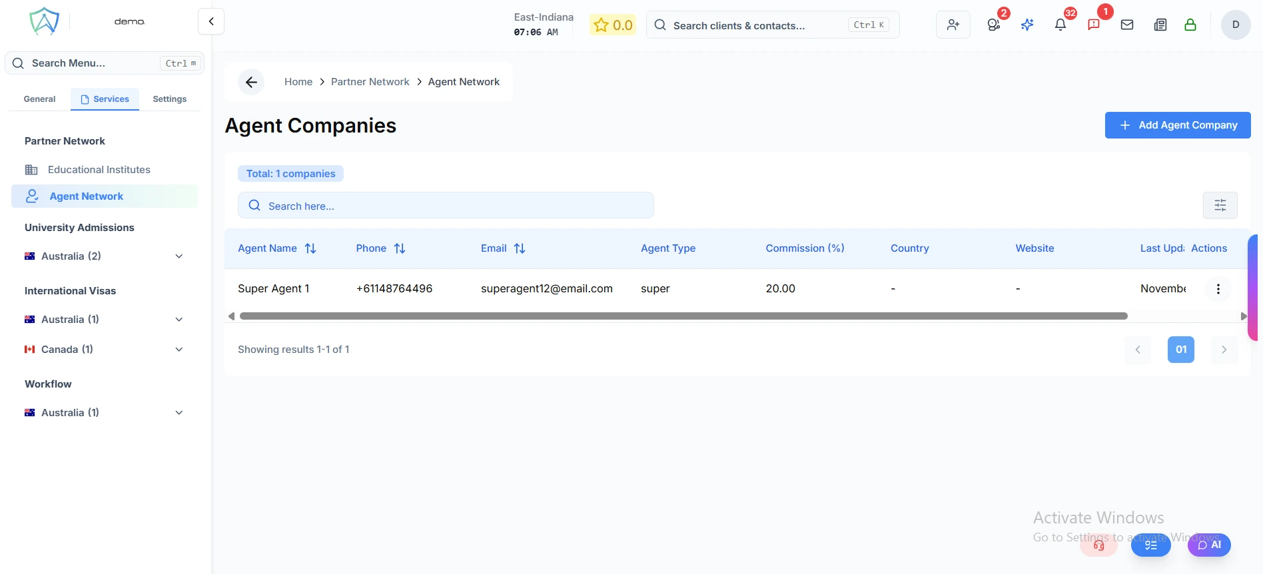Click the back arrow beside breadcrumb
The width and height of the screenshot is (1263, 574).
[x=251, y=82]
